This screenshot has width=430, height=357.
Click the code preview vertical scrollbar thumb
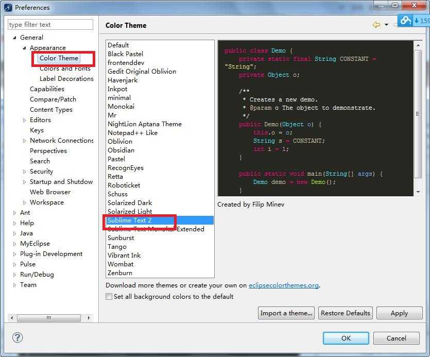(418, 114)
